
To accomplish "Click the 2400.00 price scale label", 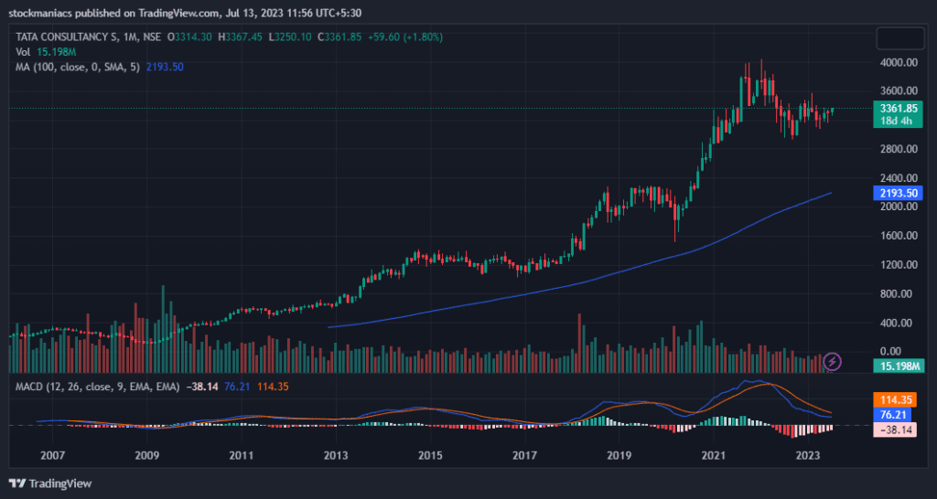I will (x=899, y=178).
